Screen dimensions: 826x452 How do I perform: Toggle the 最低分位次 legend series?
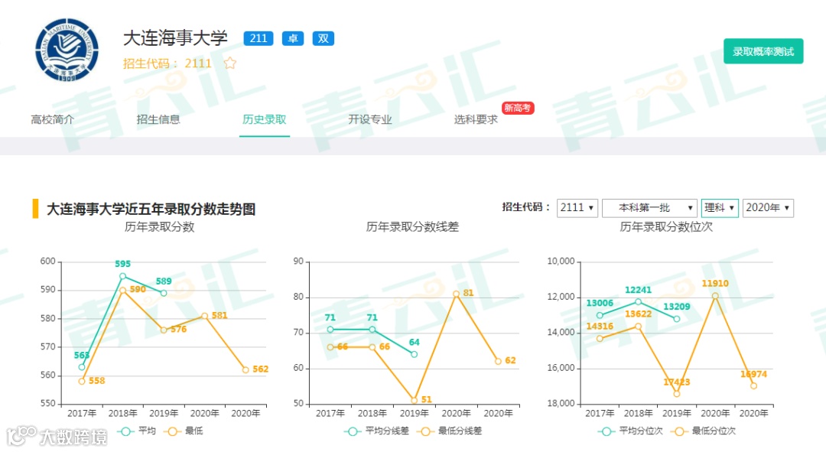click(x=704, y=431)
